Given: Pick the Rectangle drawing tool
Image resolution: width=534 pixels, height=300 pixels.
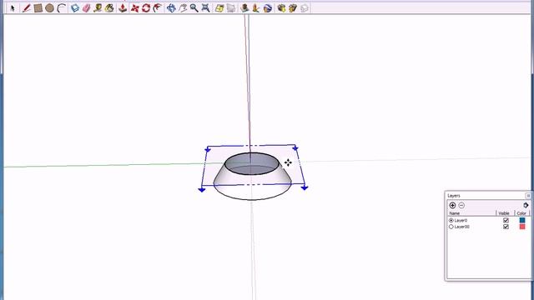Looking at the screenshot, I should coord(38,7).
